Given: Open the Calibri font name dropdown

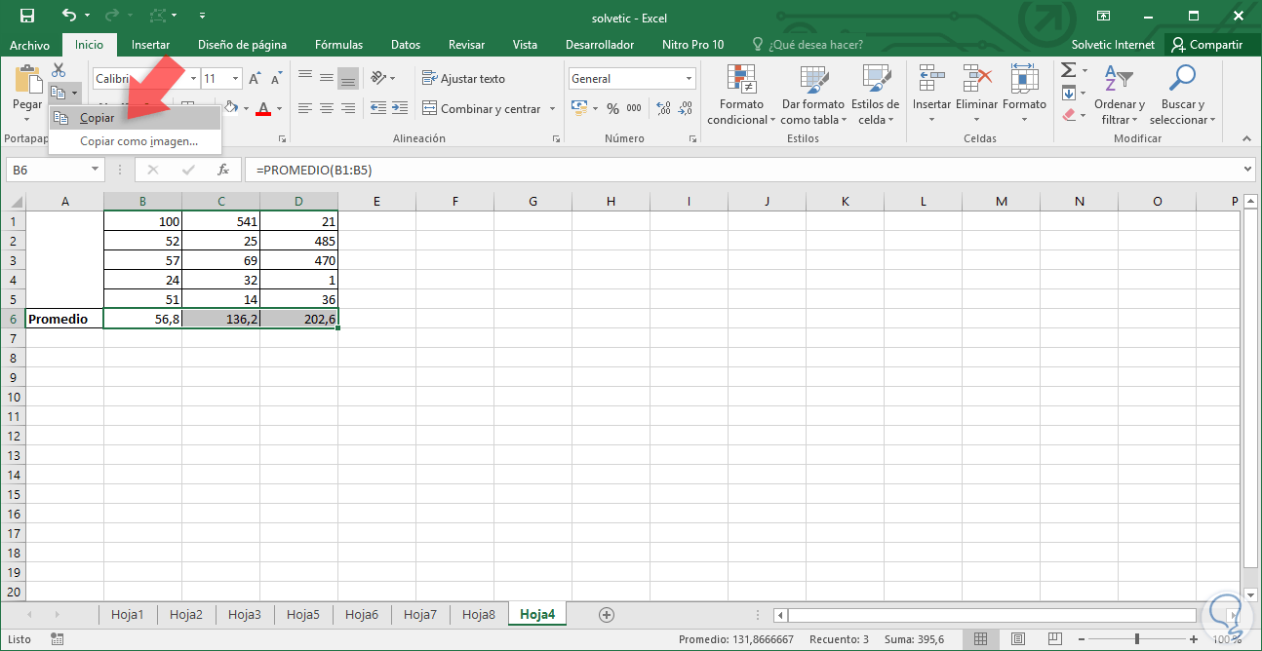Looking at the screenshot, I should (193, 79).
